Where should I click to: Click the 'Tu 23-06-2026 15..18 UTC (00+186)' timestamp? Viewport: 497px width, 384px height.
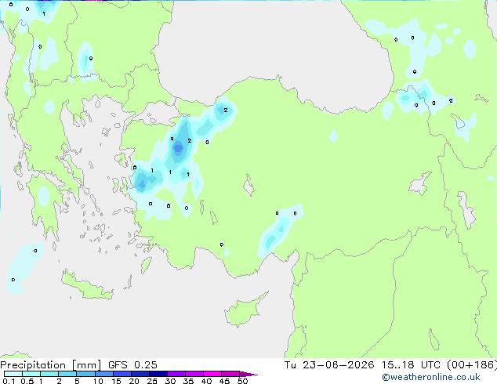pos(390,365)
